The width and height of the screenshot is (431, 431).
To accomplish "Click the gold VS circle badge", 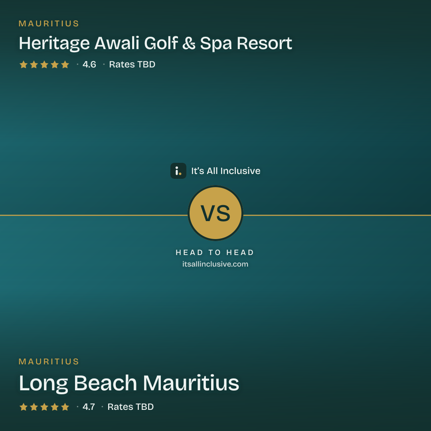I will (x=215, y=213).
